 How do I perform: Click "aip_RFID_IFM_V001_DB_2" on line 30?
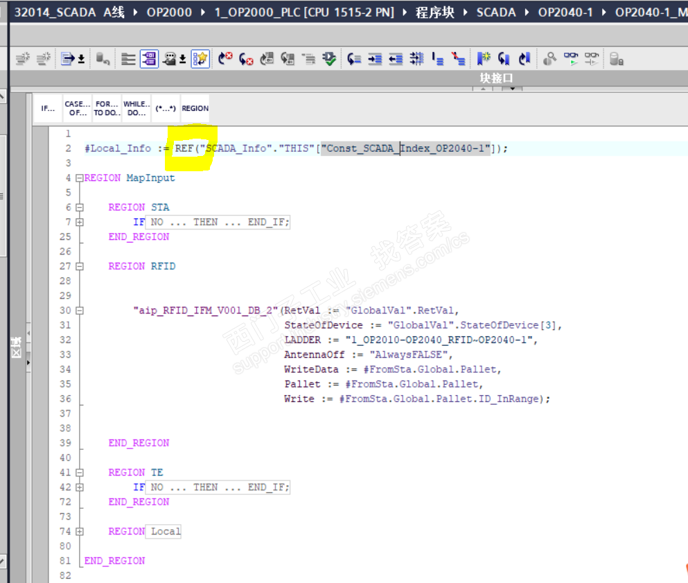[206, 311]
